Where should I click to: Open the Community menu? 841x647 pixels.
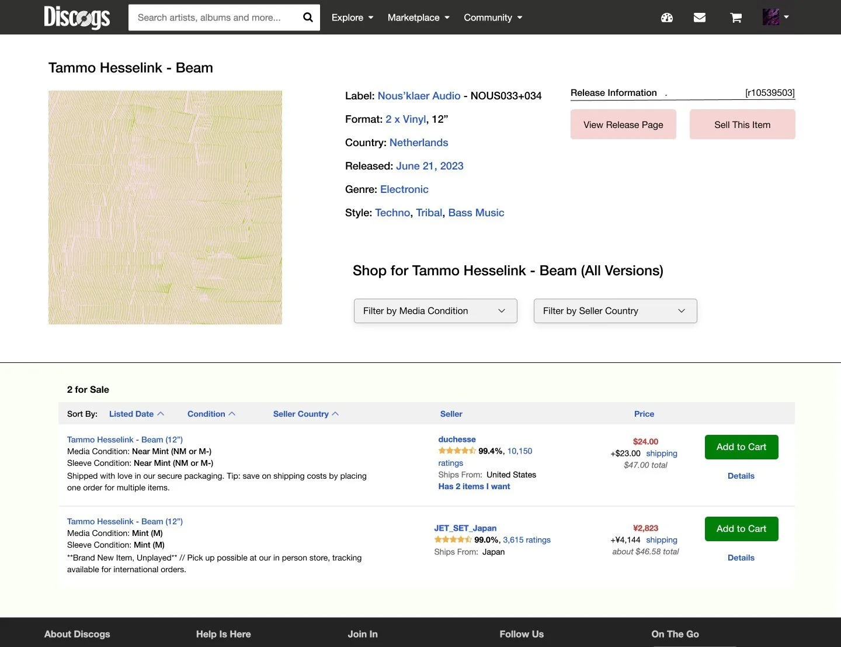493,18
